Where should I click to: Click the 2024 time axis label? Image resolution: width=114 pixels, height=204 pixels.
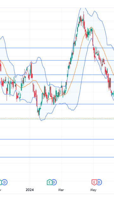29,190
